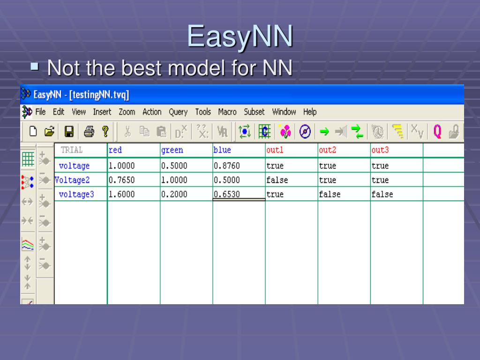This screenshot has height=360, width=480.
Task: Open the Edit menu
Action: [59, 112]
